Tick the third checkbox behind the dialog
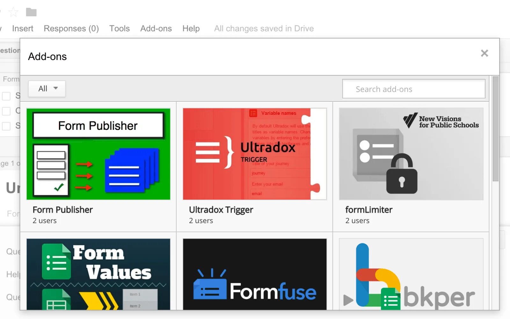 [x=6, y=126]
